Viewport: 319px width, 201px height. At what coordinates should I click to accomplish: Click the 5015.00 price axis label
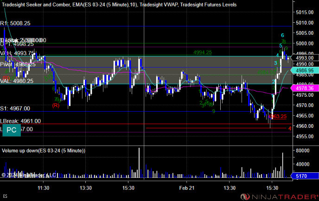coord(305,13)
